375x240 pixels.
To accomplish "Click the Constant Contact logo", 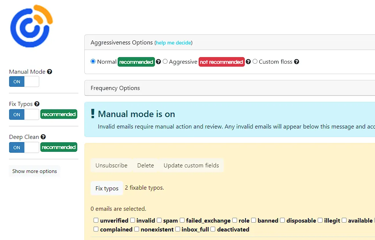I will tap(31, 26).
